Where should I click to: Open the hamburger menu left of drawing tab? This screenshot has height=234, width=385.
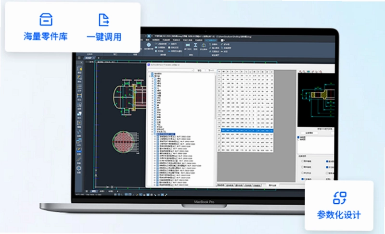pyautogui.click(x=79, y=58)
